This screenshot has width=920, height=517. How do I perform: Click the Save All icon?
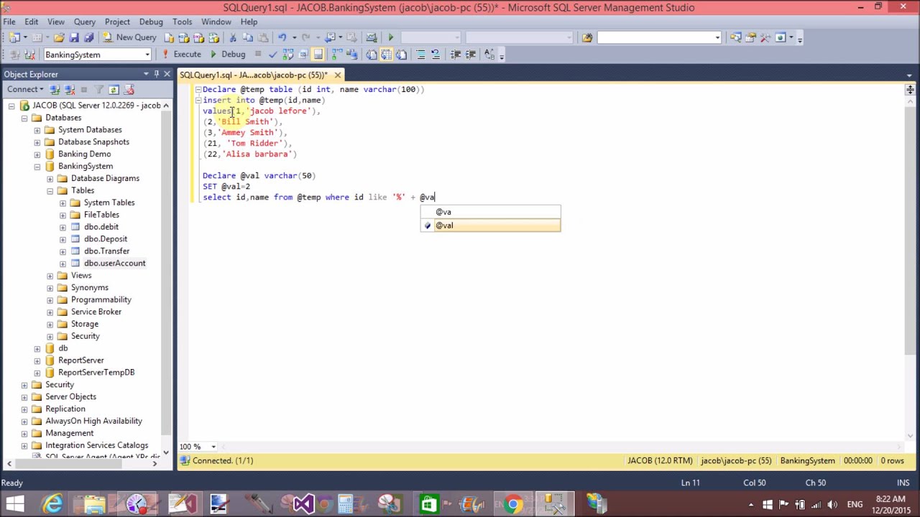tap(88, 37)
